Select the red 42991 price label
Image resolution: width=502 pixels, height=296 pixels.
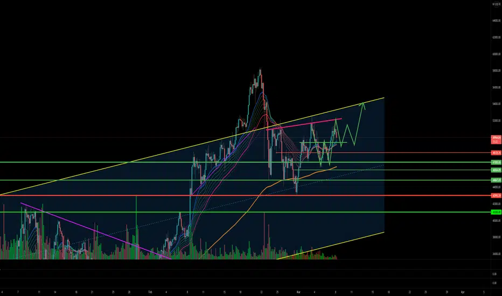pyautogui.click(x=496, y=195)
